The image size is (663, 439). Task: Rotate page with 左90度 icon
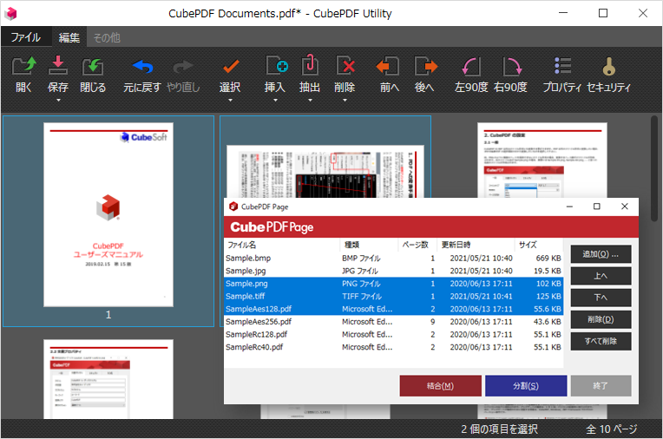471,67
